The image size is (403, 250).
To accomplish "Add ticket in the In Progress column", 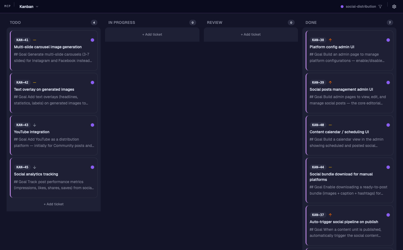I will tap(152, 35).
